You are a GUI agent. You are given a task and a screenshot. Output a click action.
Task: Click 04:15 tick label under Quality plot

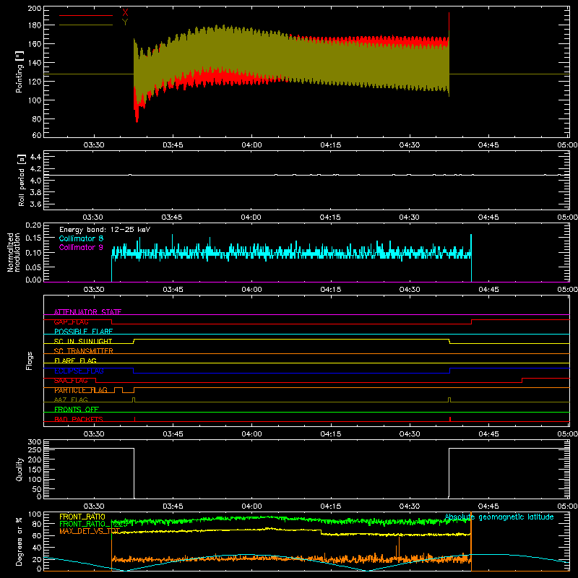[x=331, y=506]
